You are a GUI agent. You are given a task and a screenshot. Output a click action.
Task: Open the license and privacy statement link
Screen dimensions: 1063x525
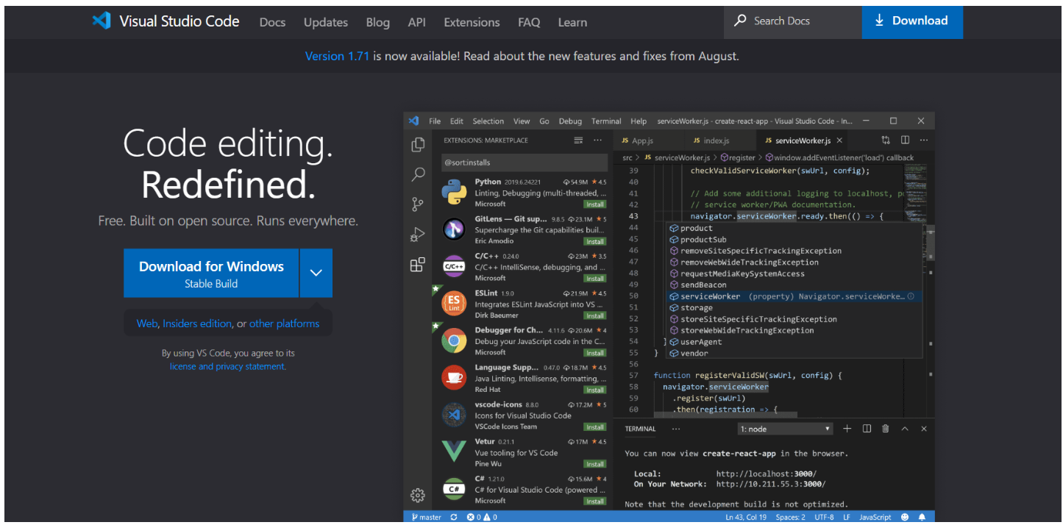pyautogui.click(x=228, y=366)
